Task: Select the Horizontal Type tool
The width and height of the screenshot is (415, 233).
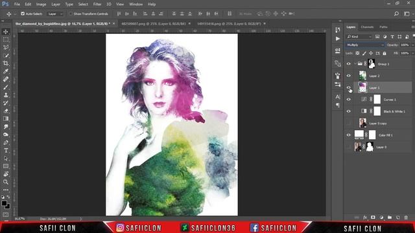Action: coord(6,151)
